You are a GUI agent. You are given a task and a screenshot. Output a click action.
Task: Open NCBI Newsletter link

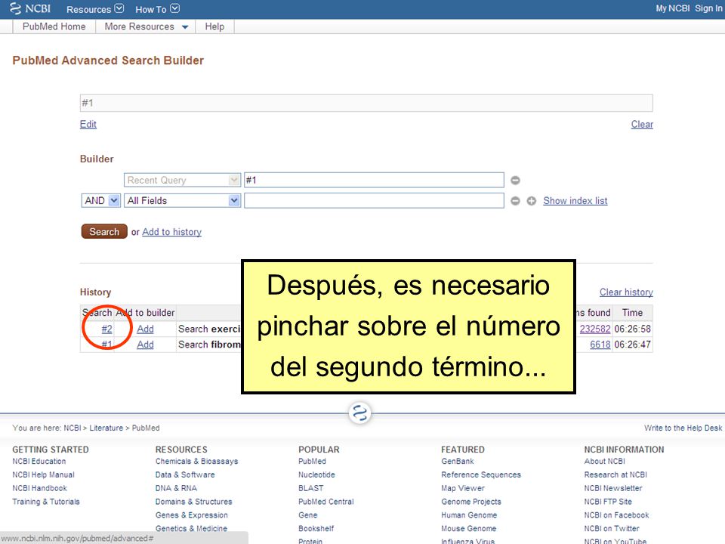[613, 488]
